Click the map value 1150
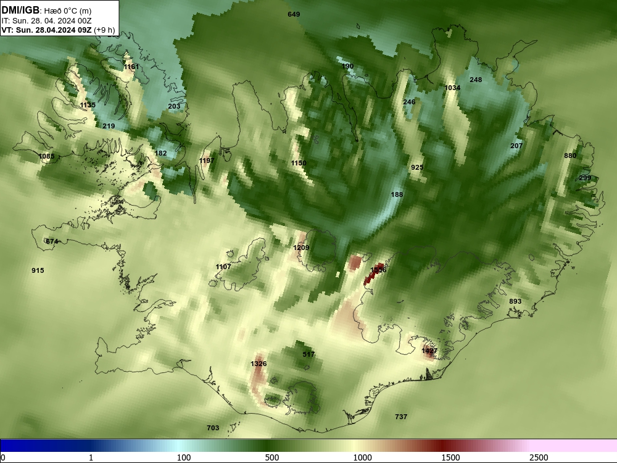This screenshot has width=617, height=463. pyautogui.click(x=299, y=164)
